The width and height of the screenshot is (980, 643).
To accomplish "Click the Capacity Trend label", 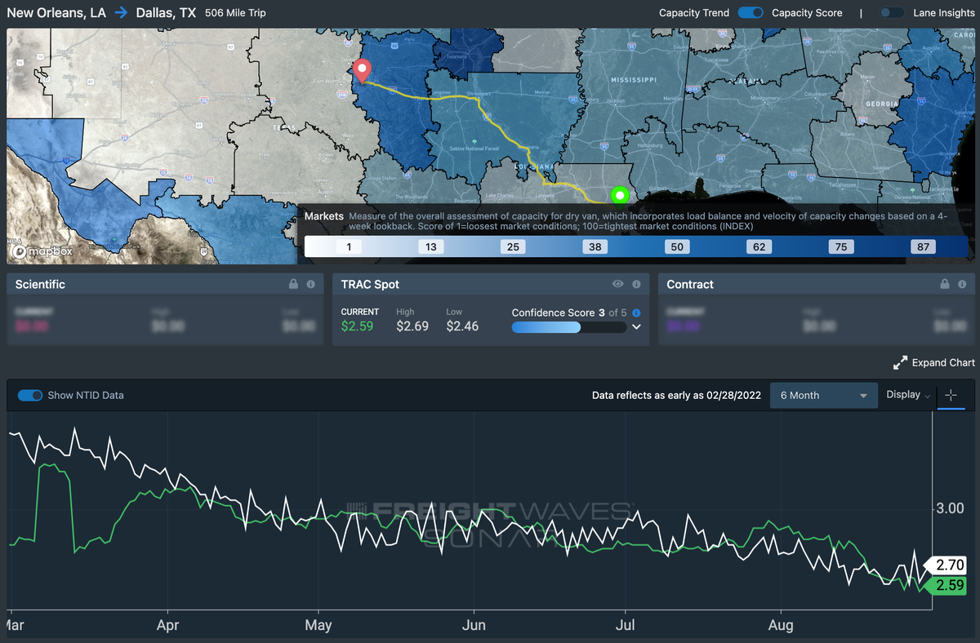I will pos(693,13).
